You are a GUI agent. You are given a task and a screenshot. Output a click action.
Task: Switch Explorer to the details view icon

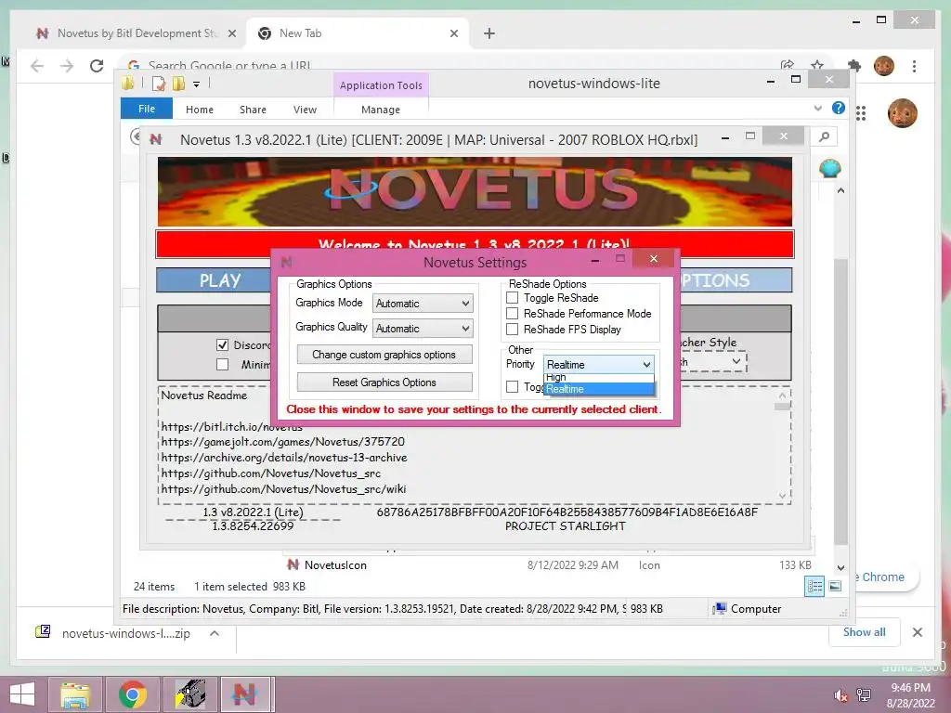(x=814, y=586)
